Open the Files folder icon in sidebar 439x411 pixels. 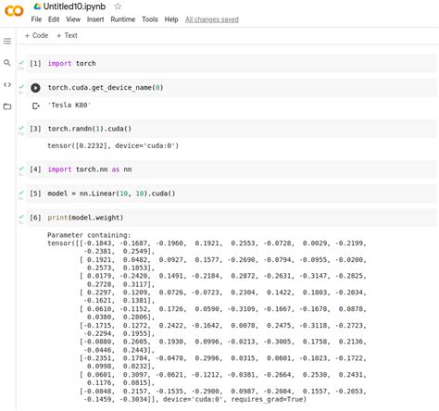[7, 106]
